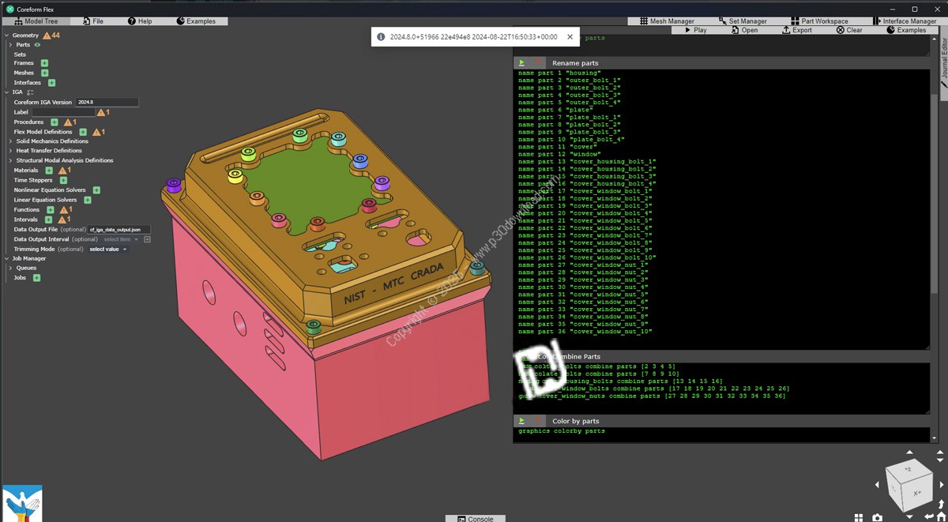Add a job with the Jobs plus icon
Viewport: 948px width, 522px height.
[x=36, y=278]
